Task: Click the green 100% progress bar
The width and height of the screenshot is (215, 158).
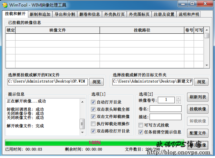Action: click(x=95, y=143)
